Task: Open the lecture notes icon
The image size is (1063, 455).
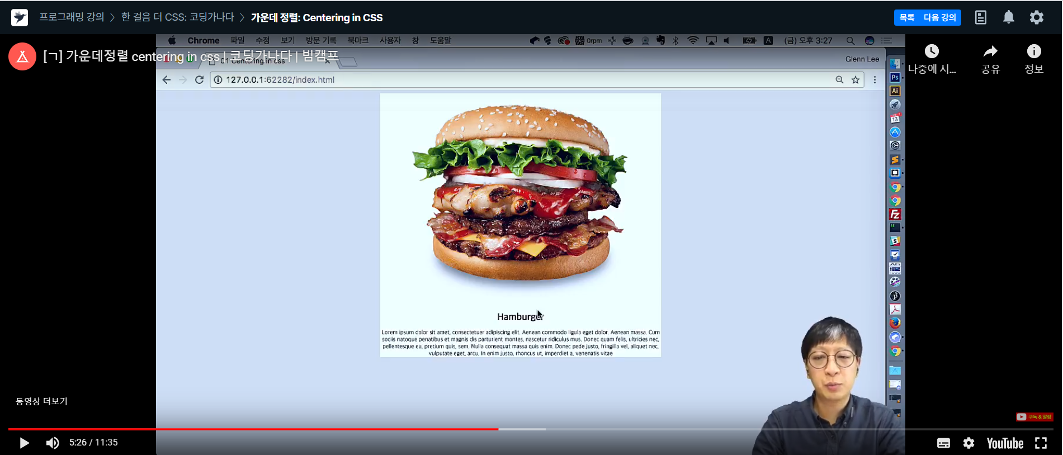Action: pos(981,17)
